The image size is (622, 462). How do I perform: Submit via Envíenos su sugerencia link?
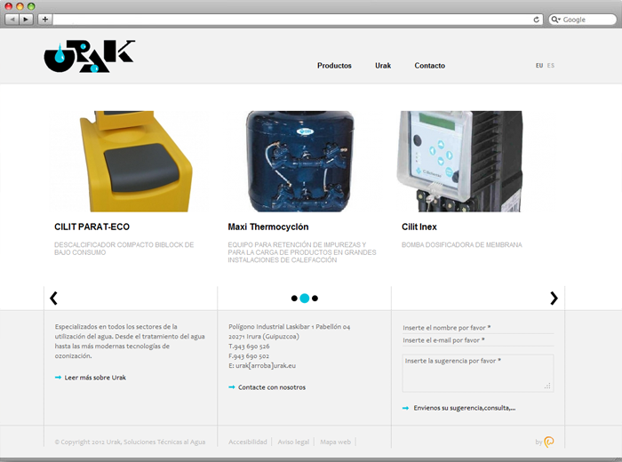pyautogui.click(x=465, y=408)
